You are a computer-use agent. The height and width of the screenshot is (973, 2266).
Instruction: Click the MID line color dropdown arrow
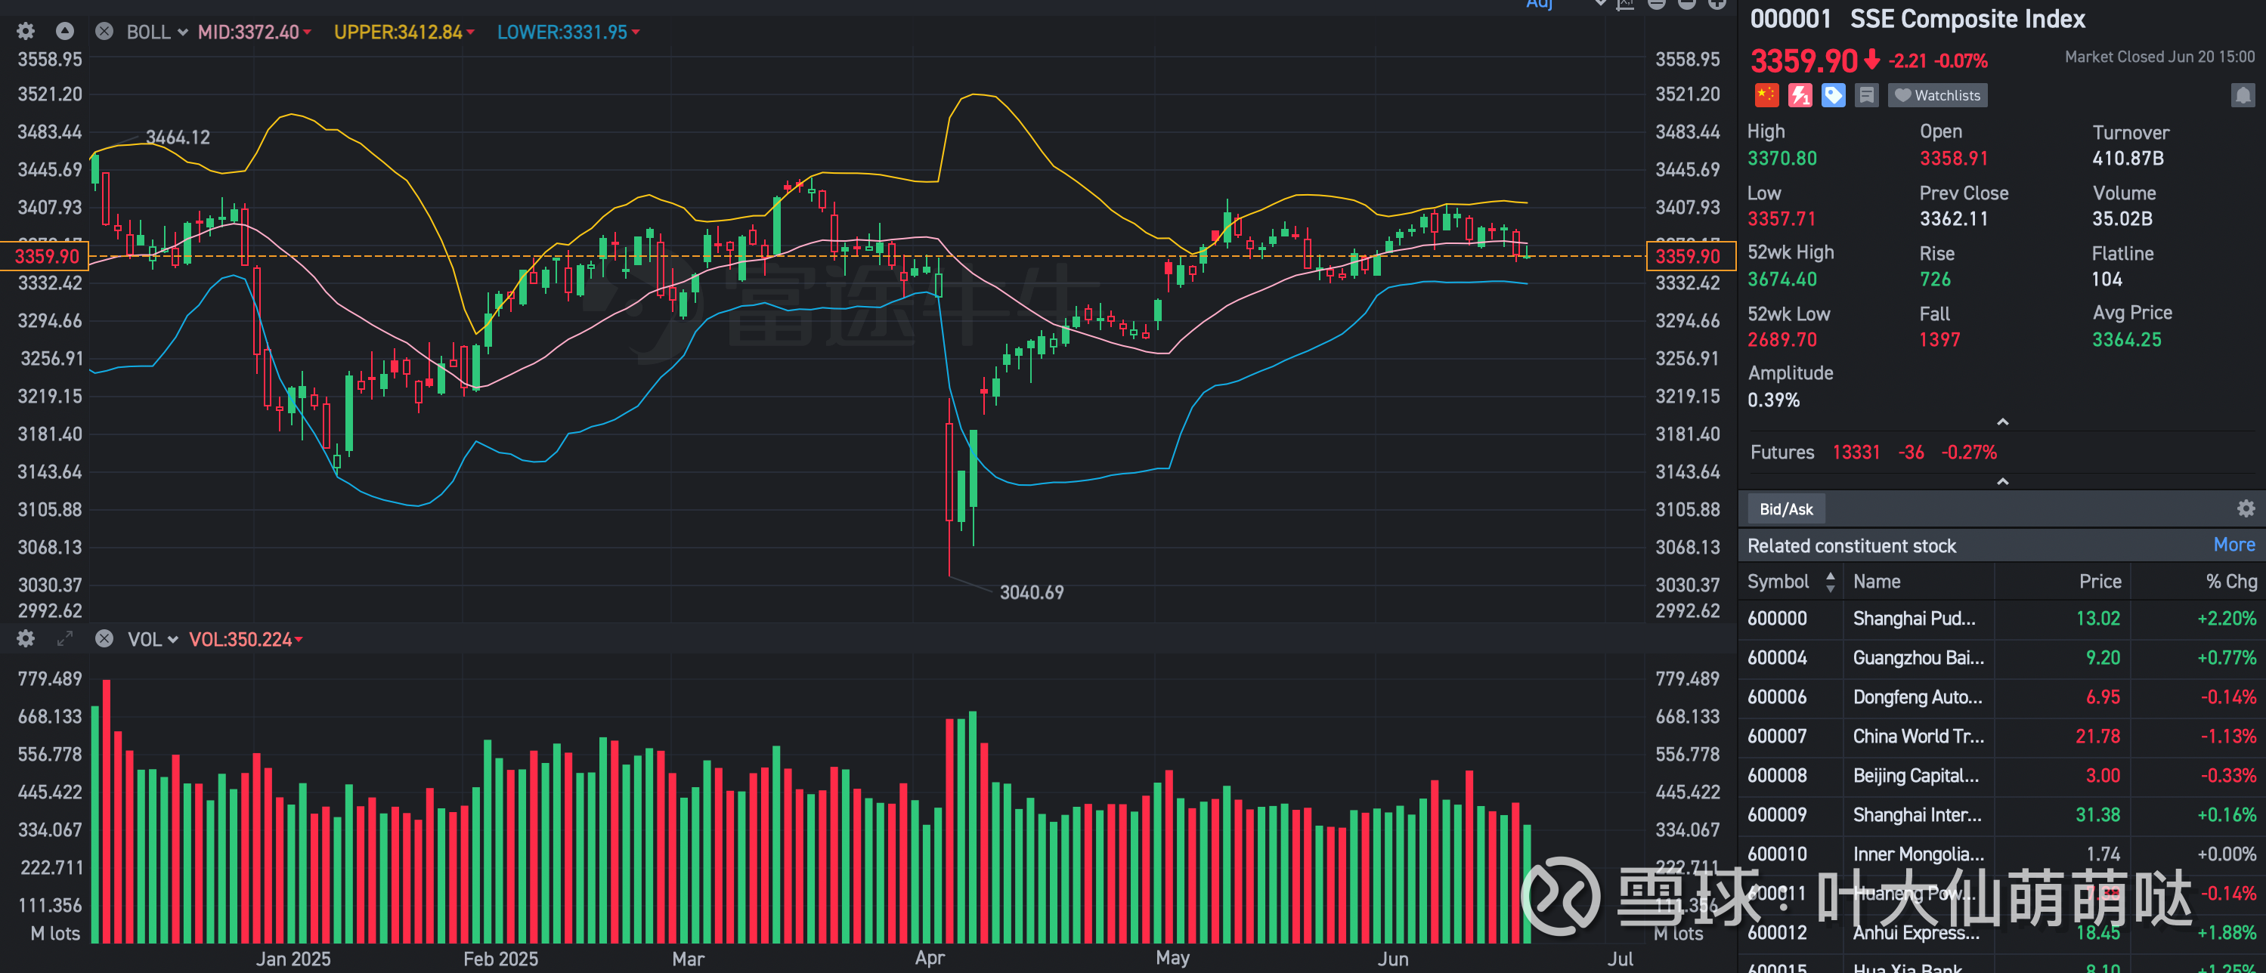pos(307,32)
